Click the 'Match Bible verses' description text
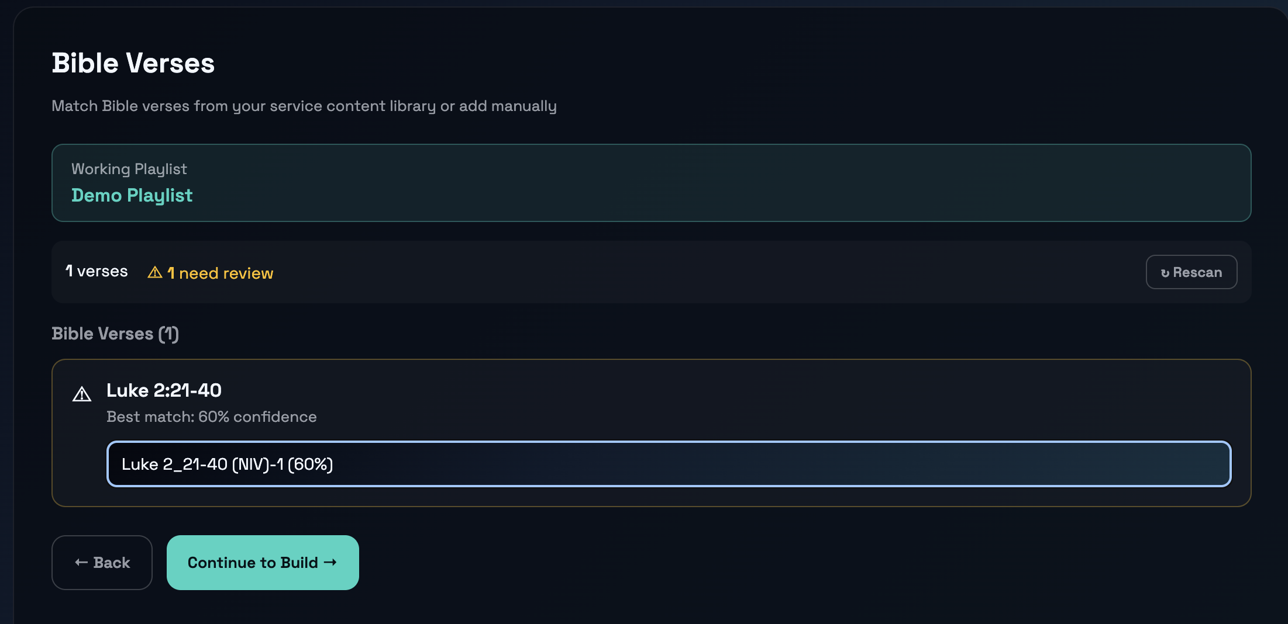Image resolution: width=1288 pixels, height=624 pixels. click(x=304, y=106)
